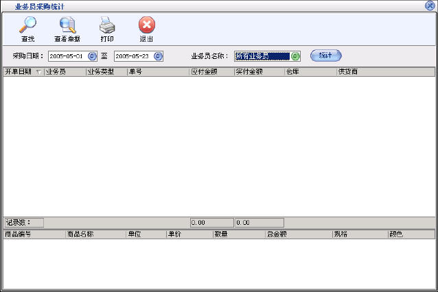Click the 查找 (search) magnifier icon

[x=27, y=25]
